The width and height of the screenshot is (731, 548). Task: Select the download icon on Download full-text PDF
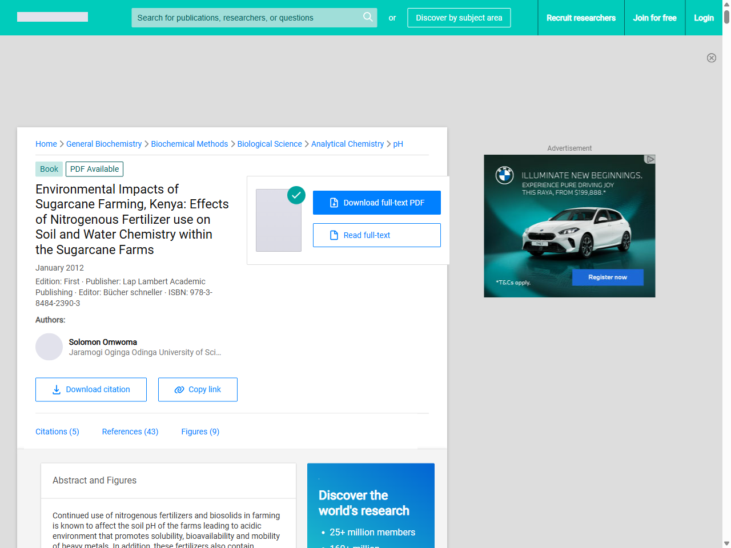pos(334,203)
